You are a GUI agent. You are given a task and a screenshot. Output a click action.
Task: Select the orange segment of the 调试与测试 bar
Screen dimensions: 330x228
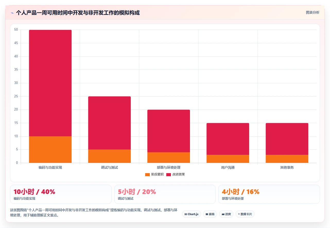(109, 156)
